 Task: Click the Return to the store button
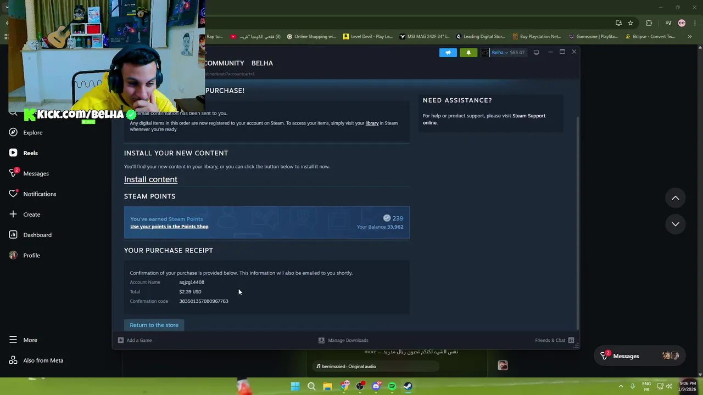coord(154,325)
